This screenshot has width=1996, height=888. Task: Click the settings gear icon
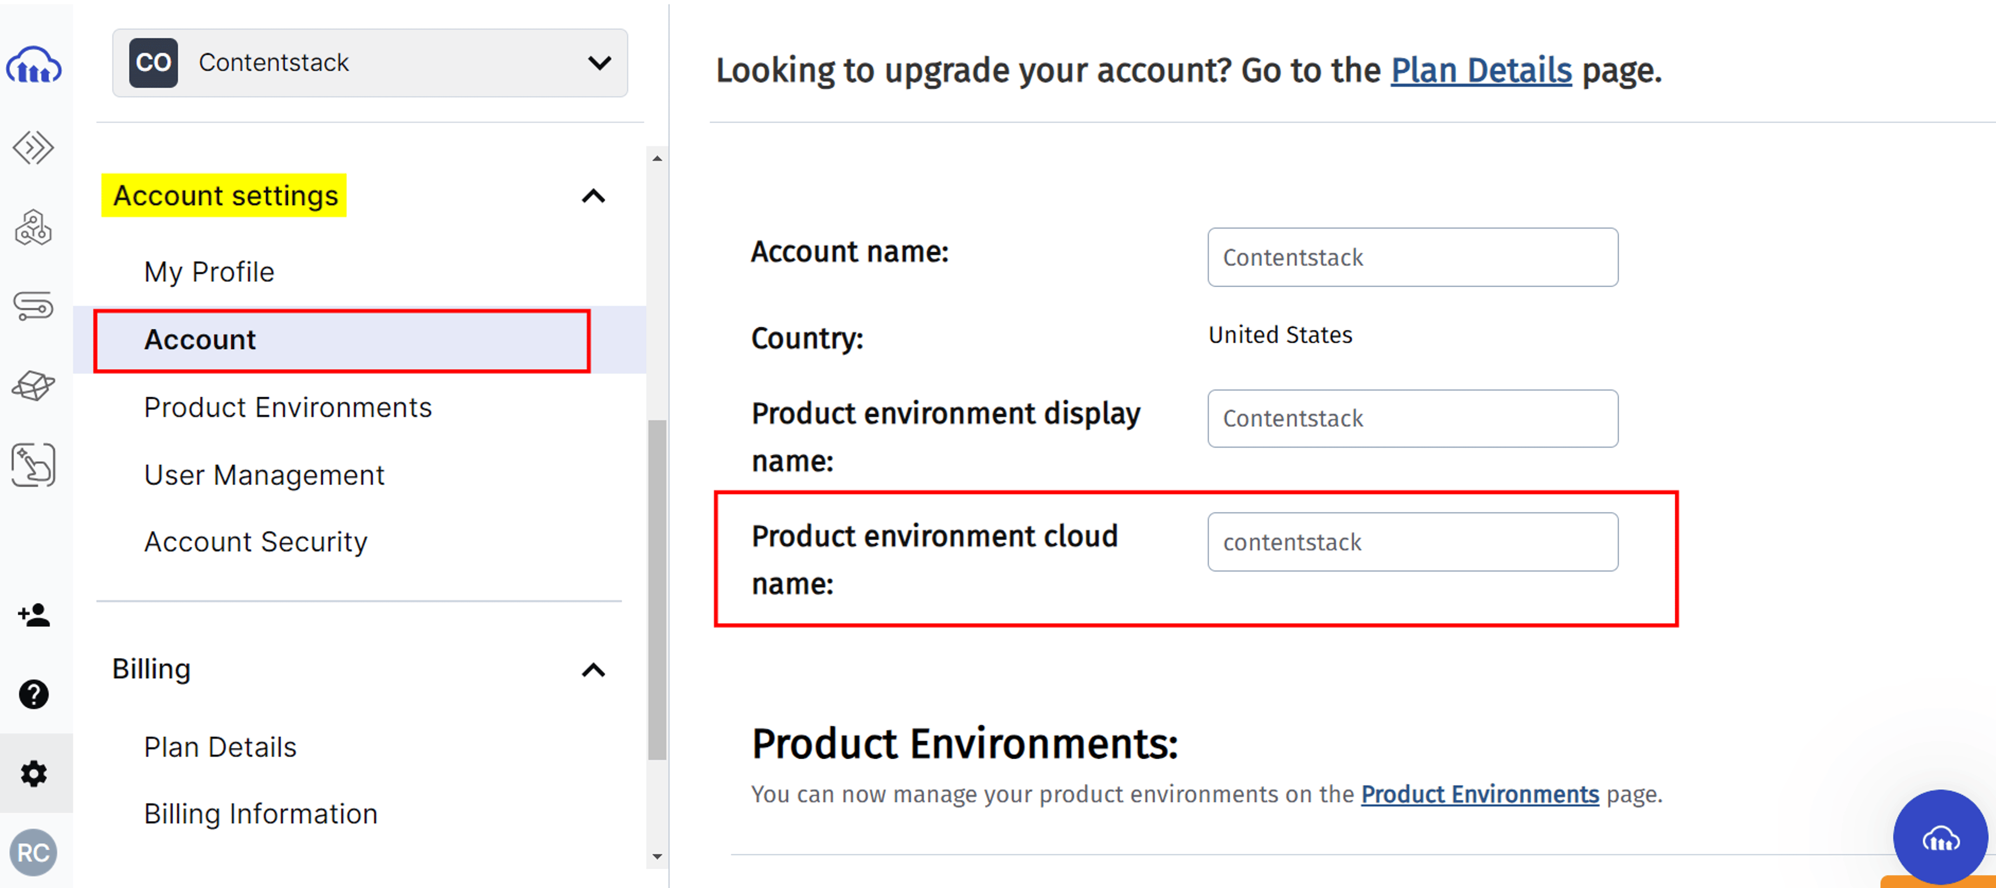(33, 773)
